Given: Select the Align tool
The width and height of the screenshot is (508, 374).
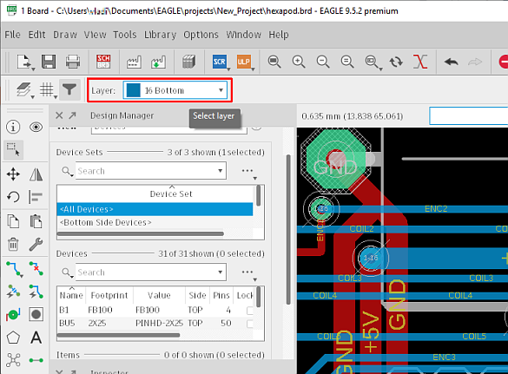Looking at the screenshot, I should click(x=36, y=197).
